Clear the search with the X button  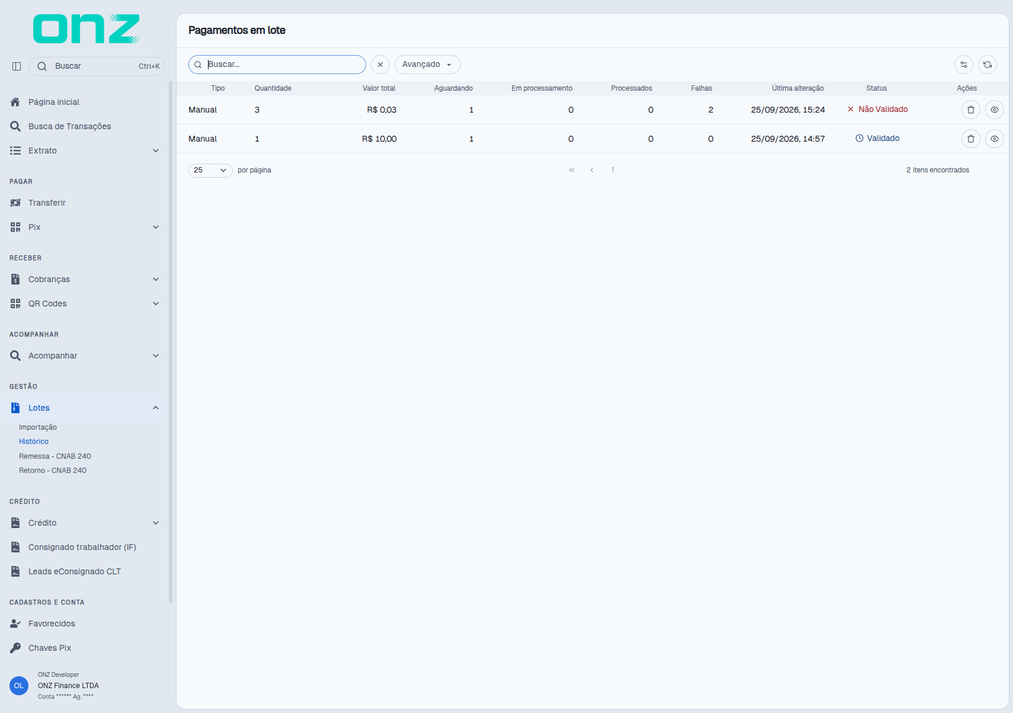click(380, 65)
